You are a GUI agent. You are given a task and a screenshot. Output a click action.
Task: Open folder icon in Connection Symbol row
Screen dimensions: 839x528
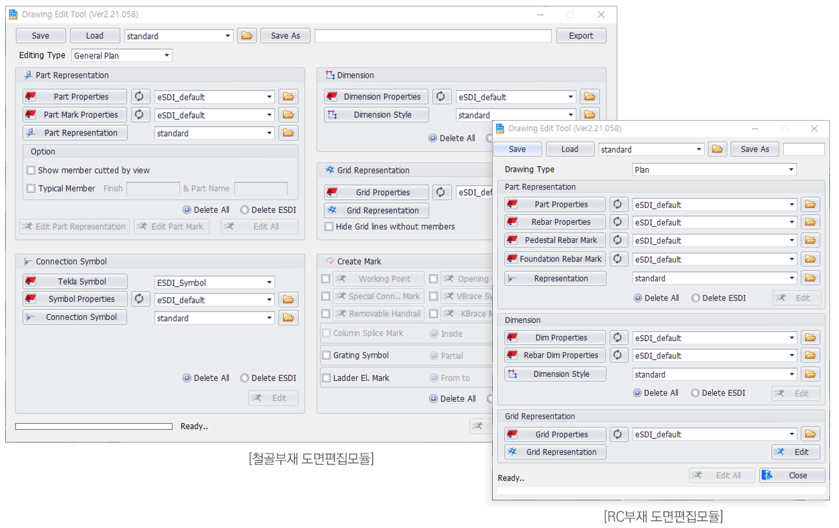coord(288,318)
